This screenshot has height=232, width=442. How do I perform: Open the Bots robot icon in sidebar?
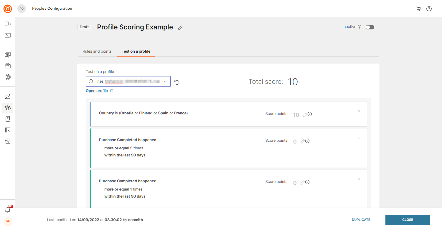pos(8,77)
